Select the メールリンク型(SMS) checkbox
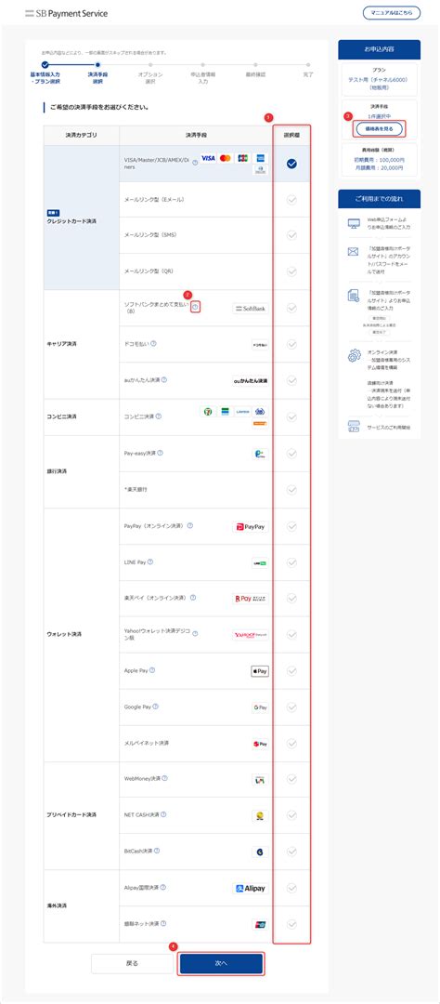 pos(291,235)
